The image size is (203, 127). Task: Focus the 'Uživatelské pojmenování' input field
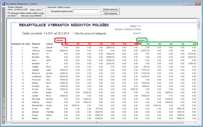click(x=86, y=11)
